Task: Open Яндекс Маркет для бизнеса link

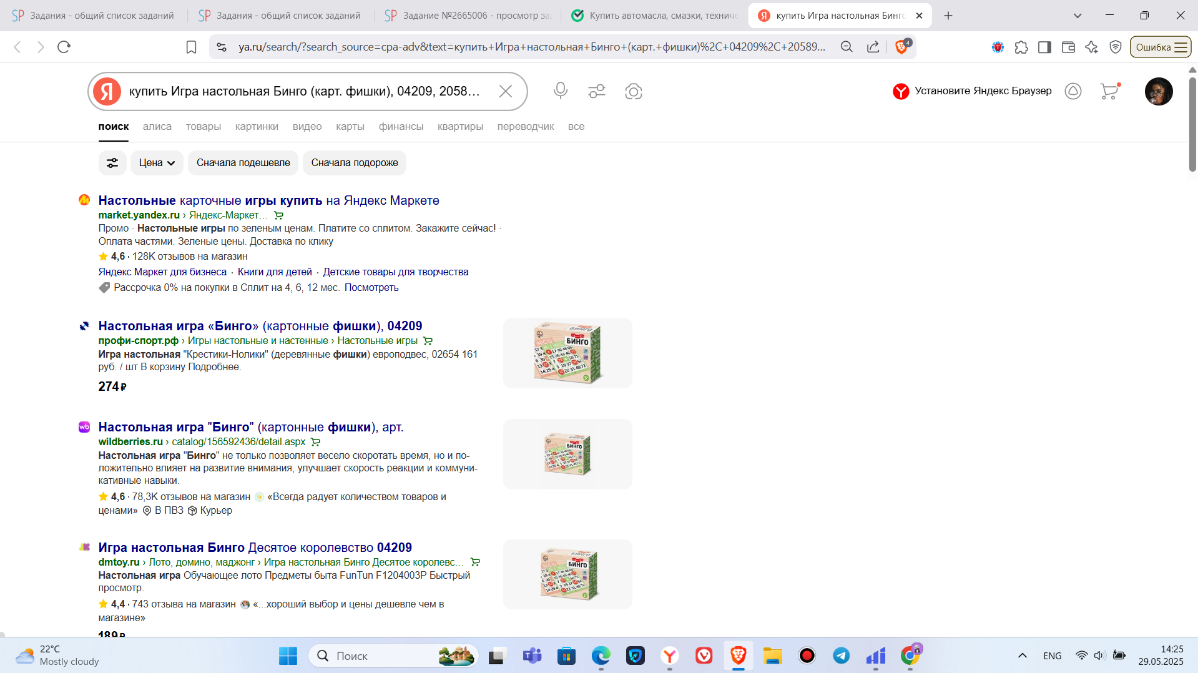Action: (162, 272)
